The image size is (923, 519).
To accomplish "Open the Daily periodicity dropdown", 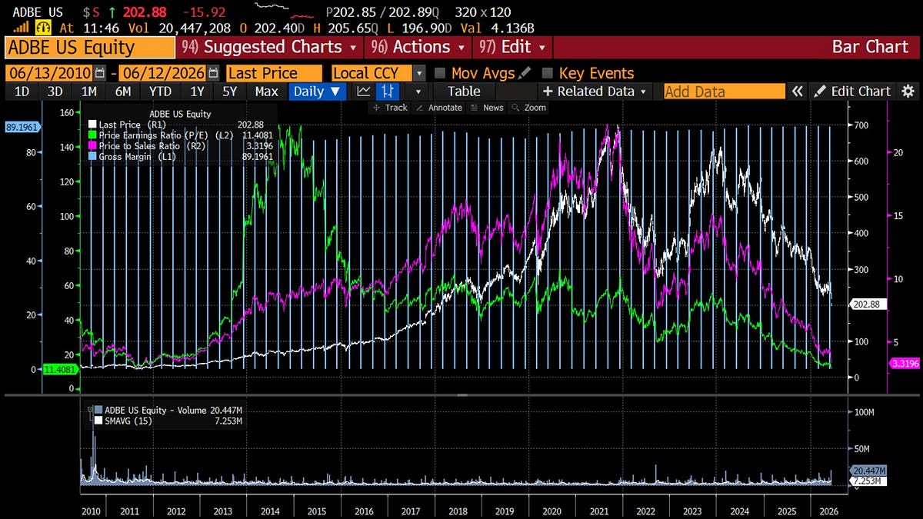I will pyautogui.click(x=318, y=91).
